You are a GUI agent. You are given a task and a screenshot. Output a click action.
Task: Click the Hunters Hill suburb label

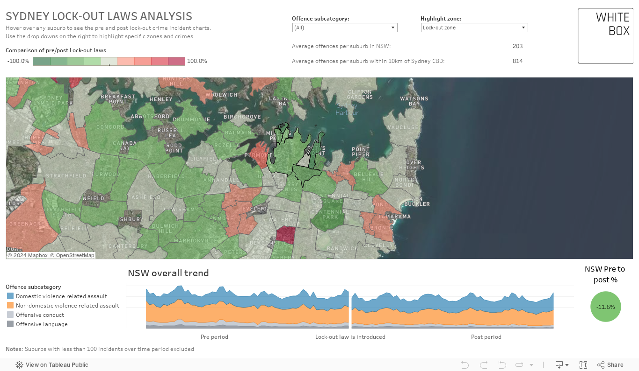click(176, 81)
